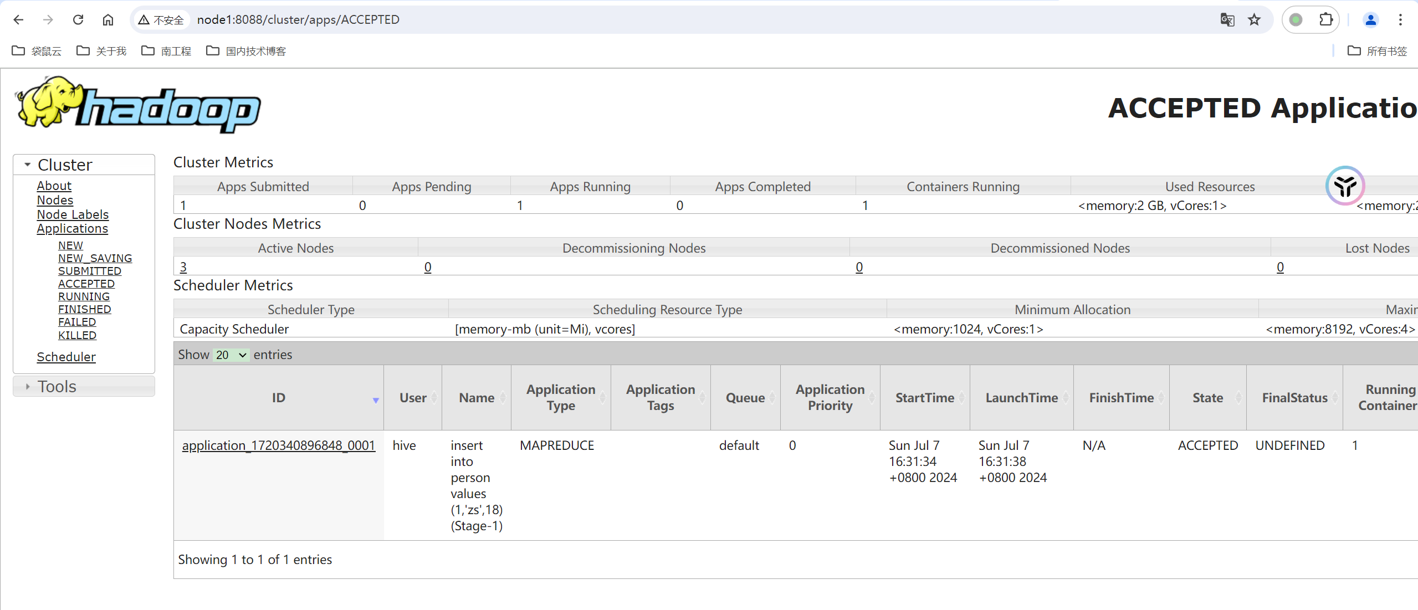Open the translate page icon
The image size is (1418, 610).
tap(1227, 20)
